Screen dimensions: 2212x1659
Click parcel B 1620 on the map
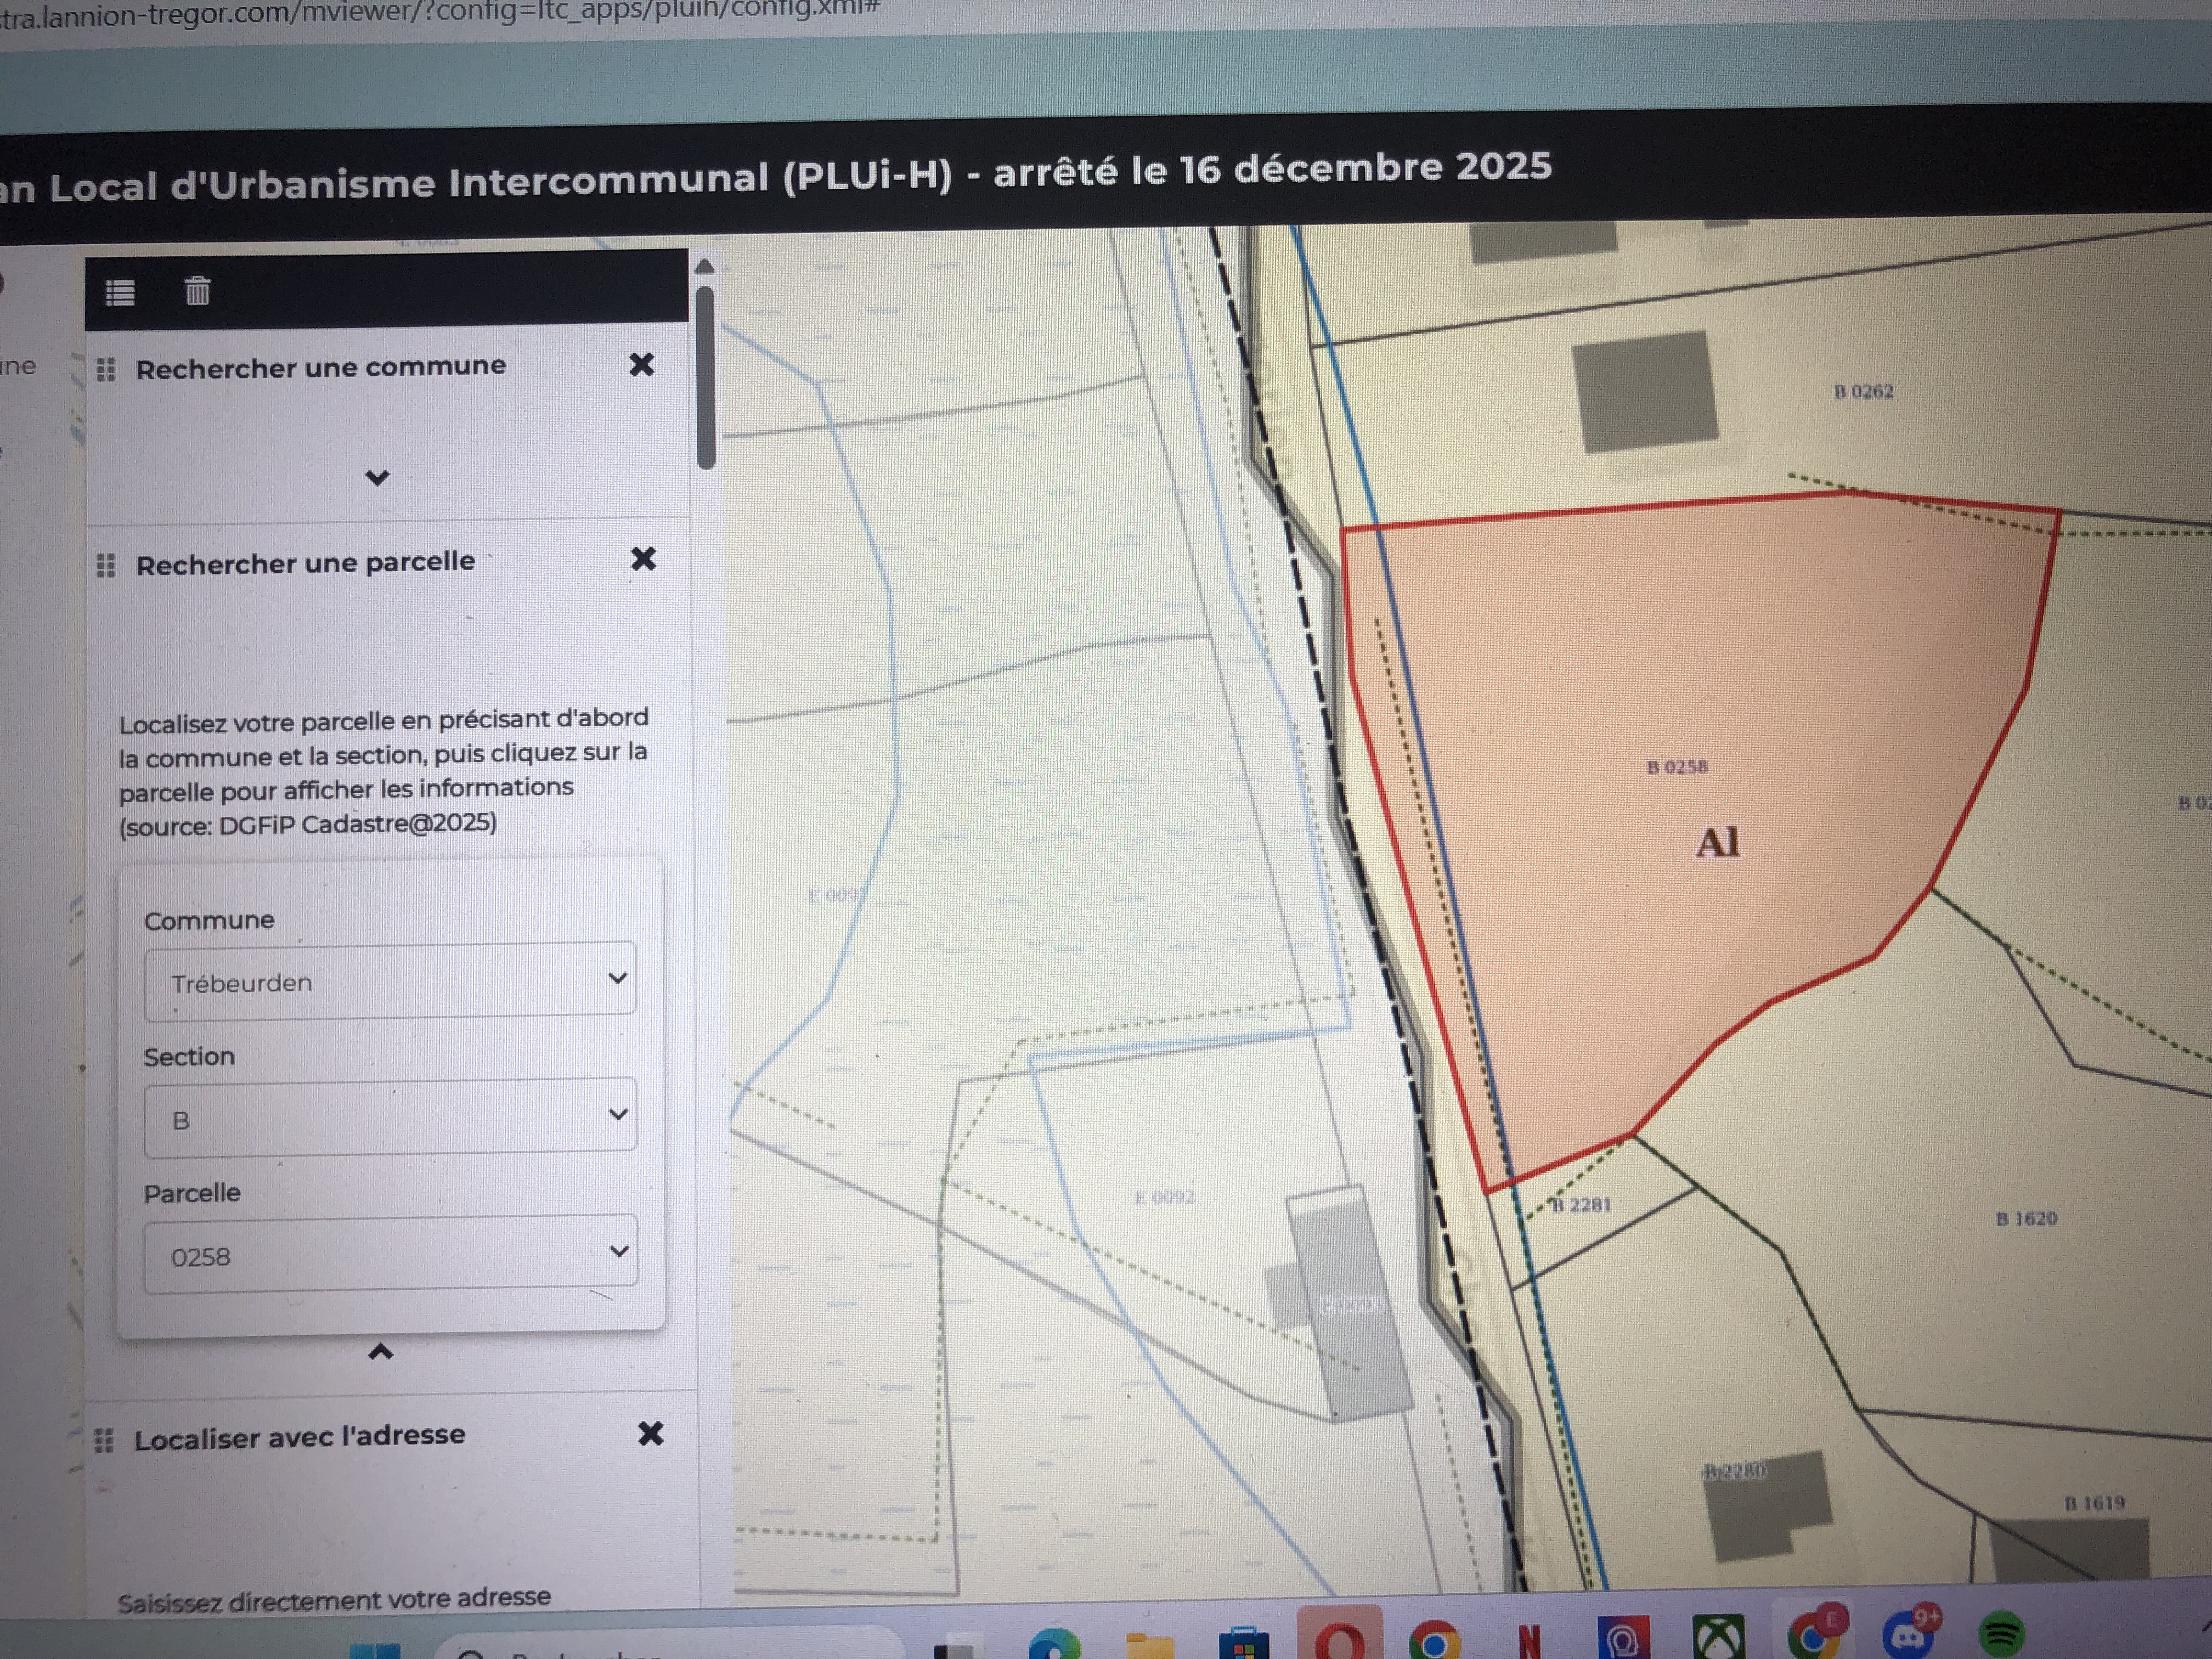coord(2026,1218)
